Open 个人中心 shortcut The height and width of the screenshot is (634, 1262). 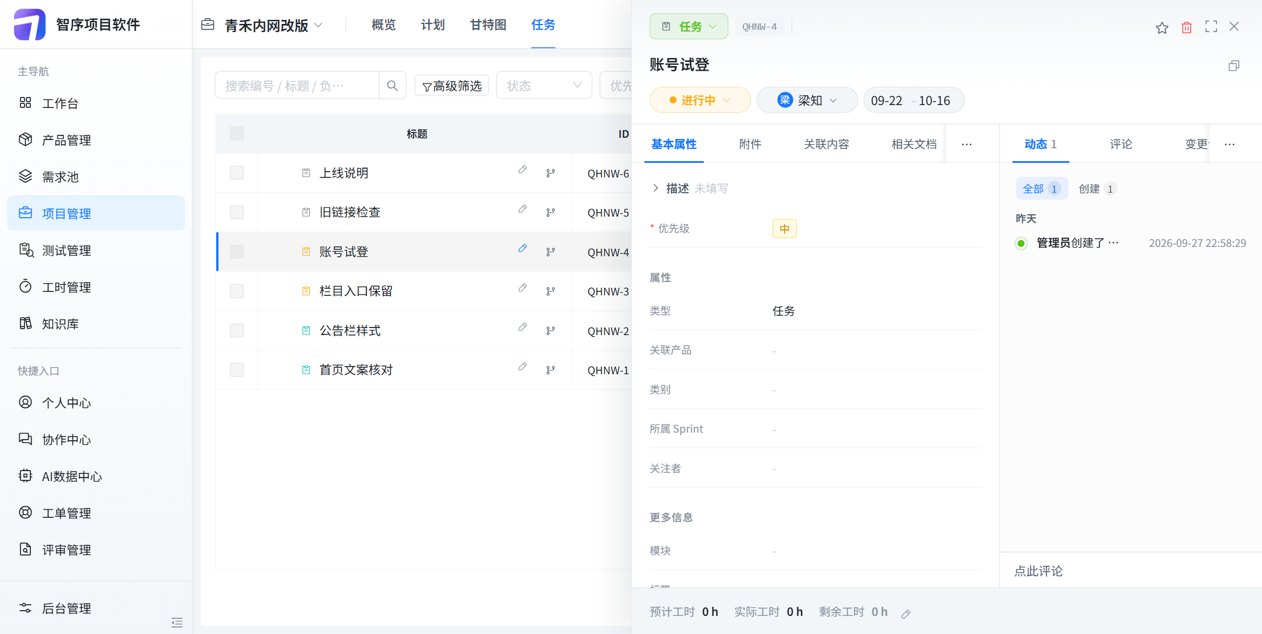coord(96,403)
